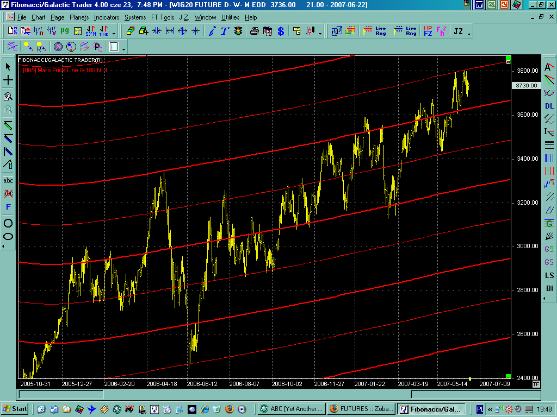
Task: Expand the candlestick chart type dropdown arrow
Action: click(320, 33)
